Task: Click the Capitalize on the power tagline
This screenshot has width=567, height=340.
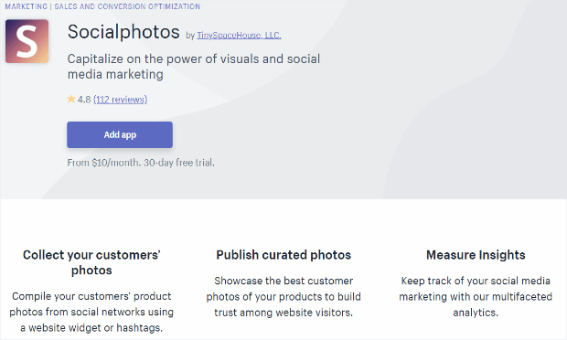Action: tap(194, 67)
